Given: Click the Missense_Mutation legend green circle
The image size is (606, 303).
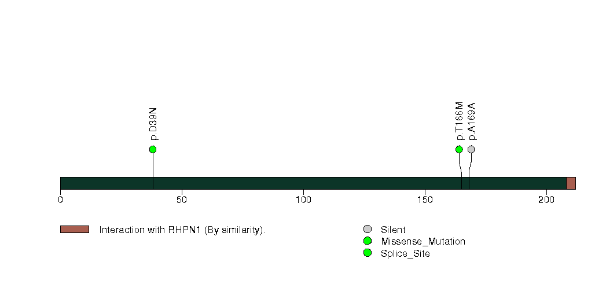Looking at the screenshot, I should (x=367, y=241).
